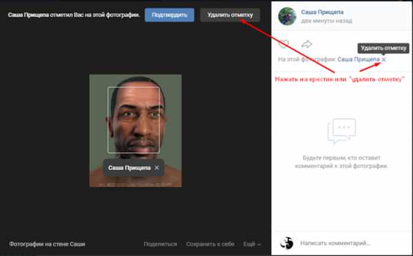Click the Саша Прищепа tag label on photo
The height and width of the screenshot is (256, 413).
click(x=129, y=168)
